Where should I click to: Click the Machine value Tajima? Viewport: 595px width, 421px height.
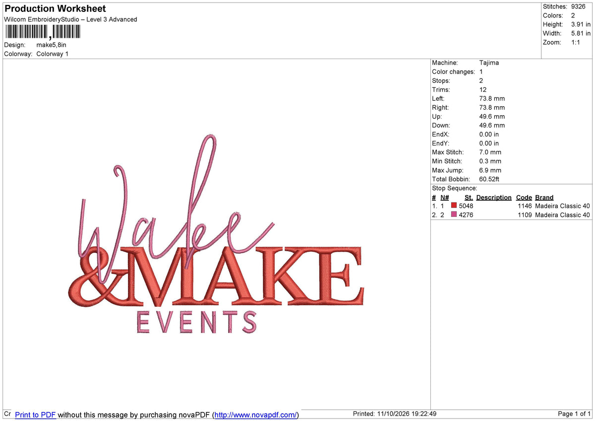(x=489, y=63)
